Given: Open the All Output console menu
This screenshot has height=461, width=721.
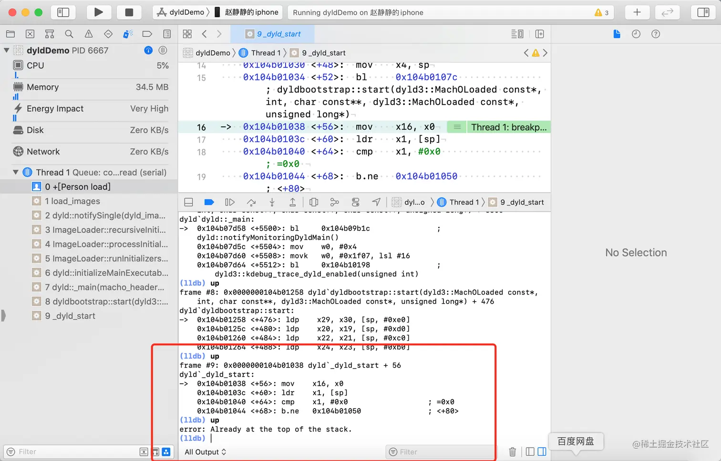Looking at the screenshot, I should point(206,452).
